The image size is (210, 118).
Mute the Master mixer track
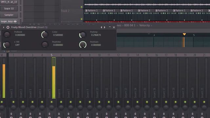(x=2, y=102)
